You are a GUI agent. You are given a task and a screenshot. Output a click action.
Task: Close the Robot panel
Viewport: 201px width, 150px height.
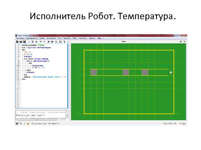(x=185, y=41)
